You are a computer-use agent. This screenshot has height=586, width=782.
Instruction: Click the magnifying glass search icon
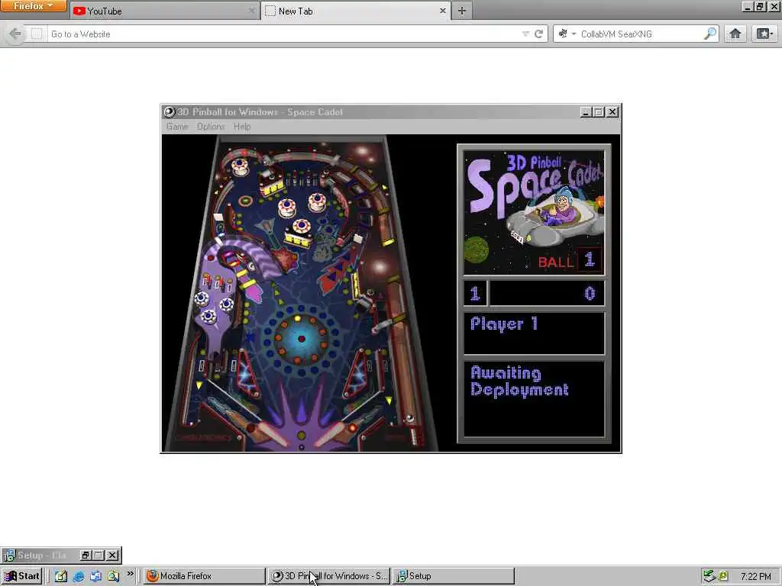[x=710, y=34]
